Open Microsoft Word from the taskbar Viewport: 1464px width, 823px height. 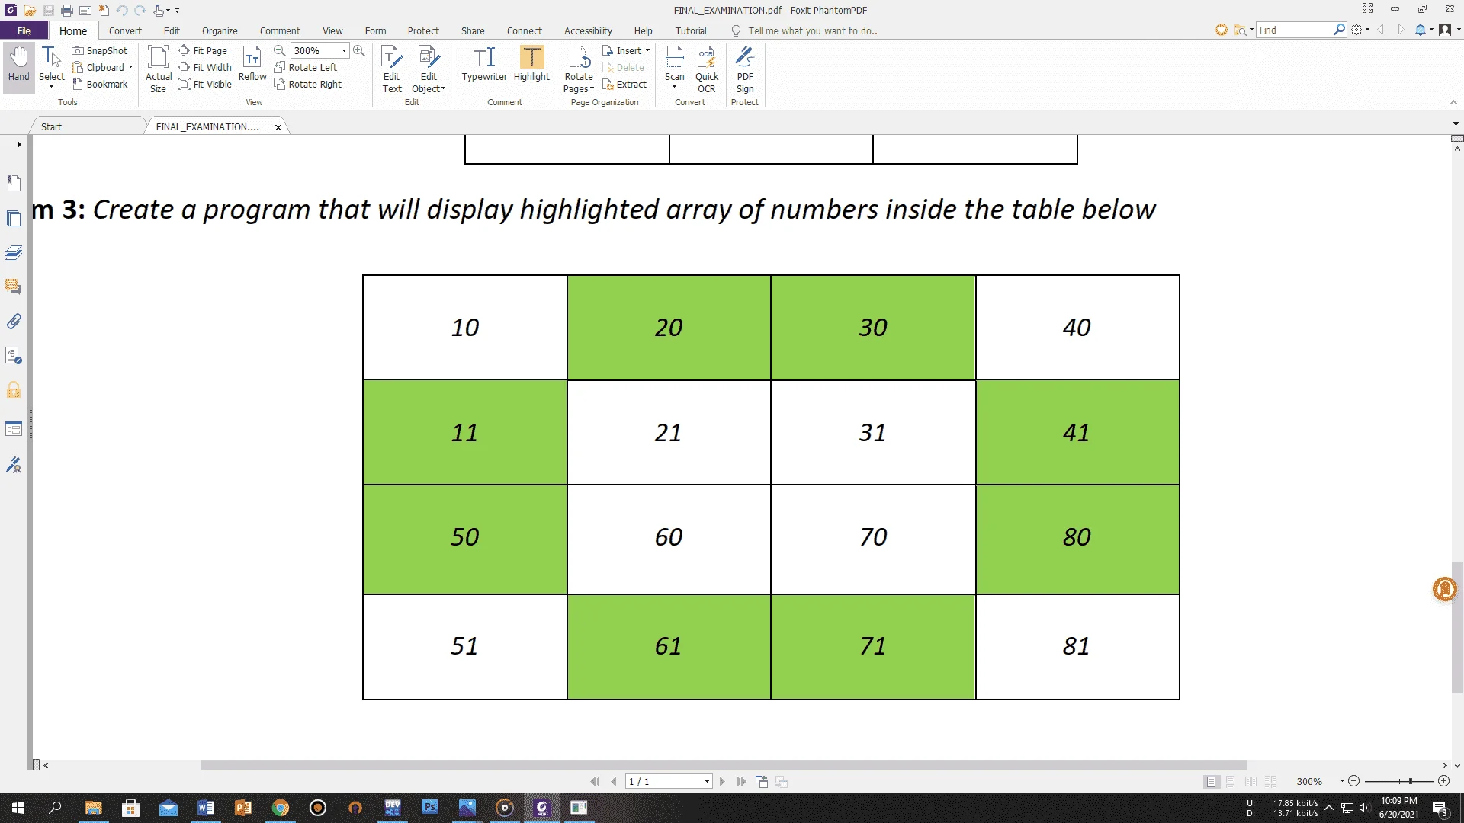(x=205, y=808)
